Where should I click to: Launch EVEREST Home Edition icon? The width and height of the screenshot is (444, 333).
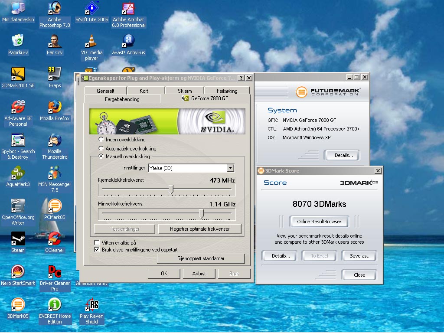click(55, 311)
